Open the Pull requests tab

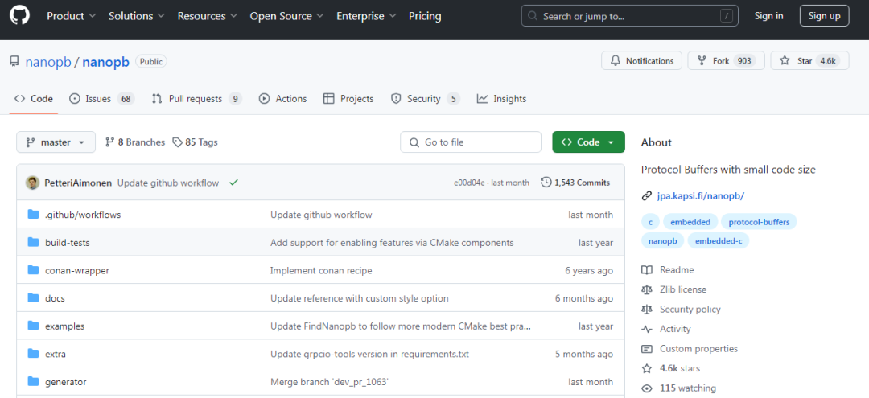(196, 99)
